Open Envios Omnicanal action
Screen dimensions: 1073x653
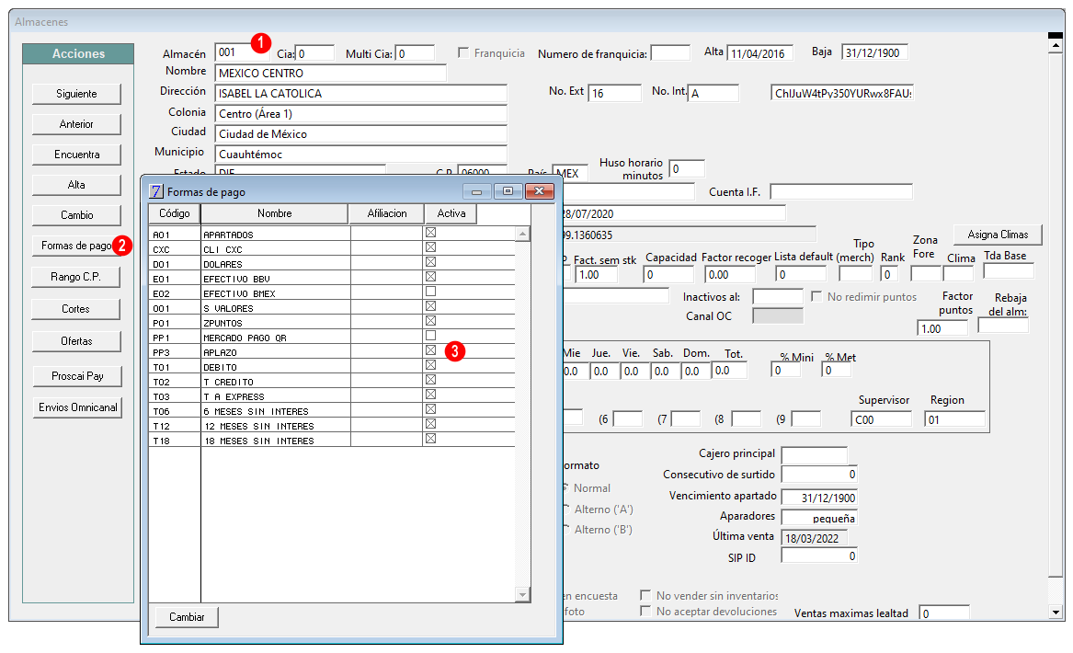(x=77, y=407)
